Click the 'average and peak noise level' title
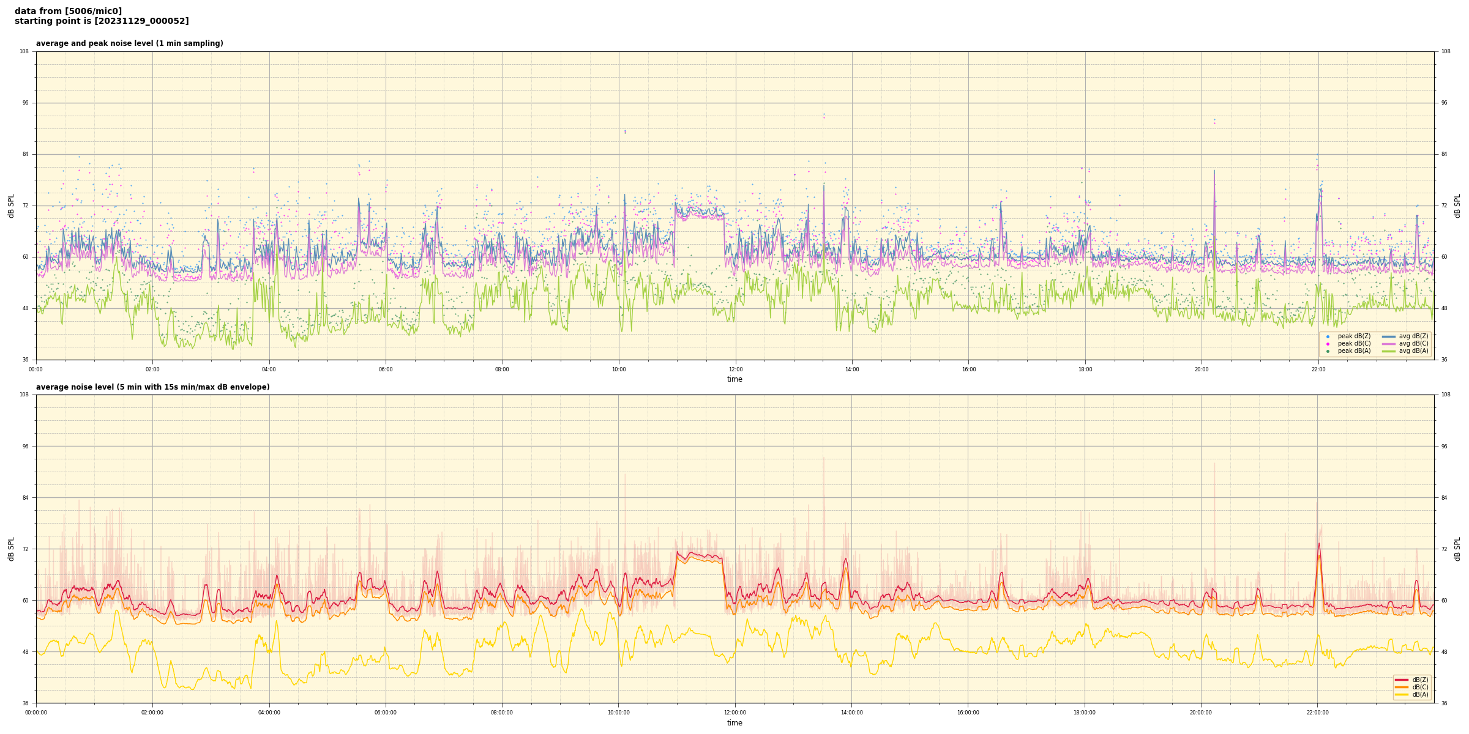This screenshot has width=1469, height=734. [129, 43]
